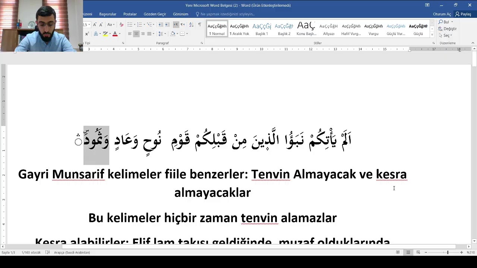Switch to Web Layout view
The image size is (477, 268).
pyautogui.click(x=418, y=252)
